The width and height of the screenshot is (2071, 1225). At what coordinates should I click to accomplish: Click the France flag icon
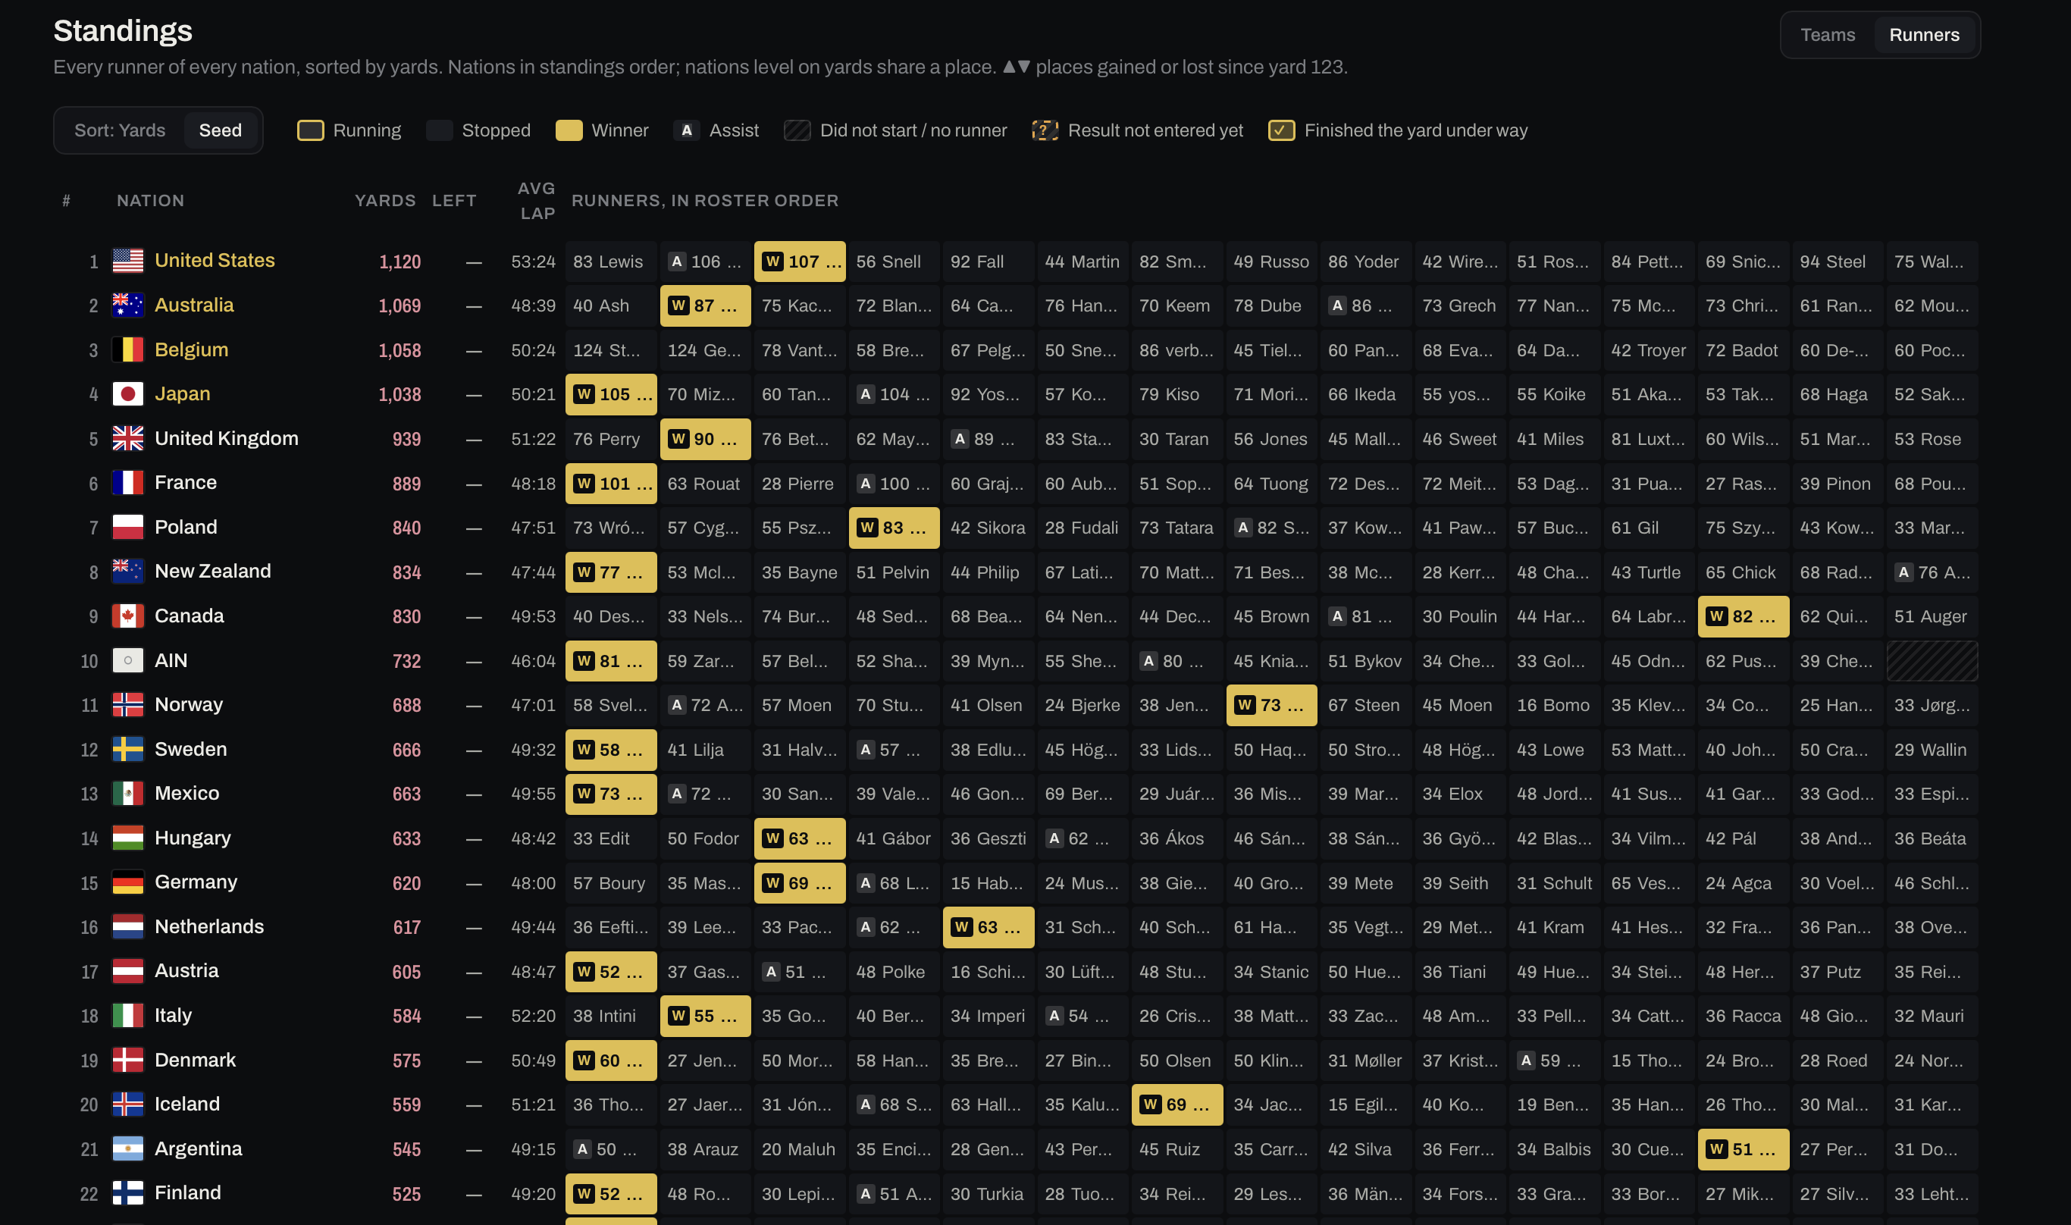[x=128, y=483]
